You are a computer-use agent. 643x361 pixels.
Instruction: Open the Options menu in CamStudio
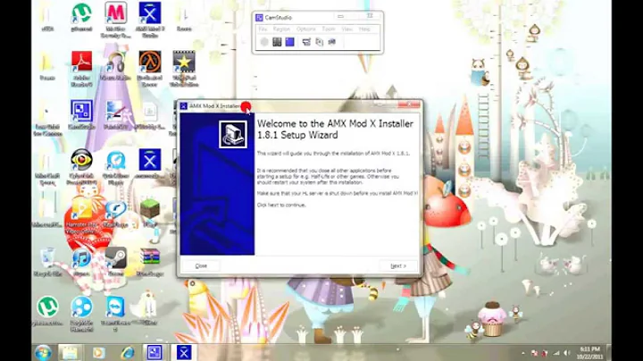pyautogui.click(x=306, y=29)
